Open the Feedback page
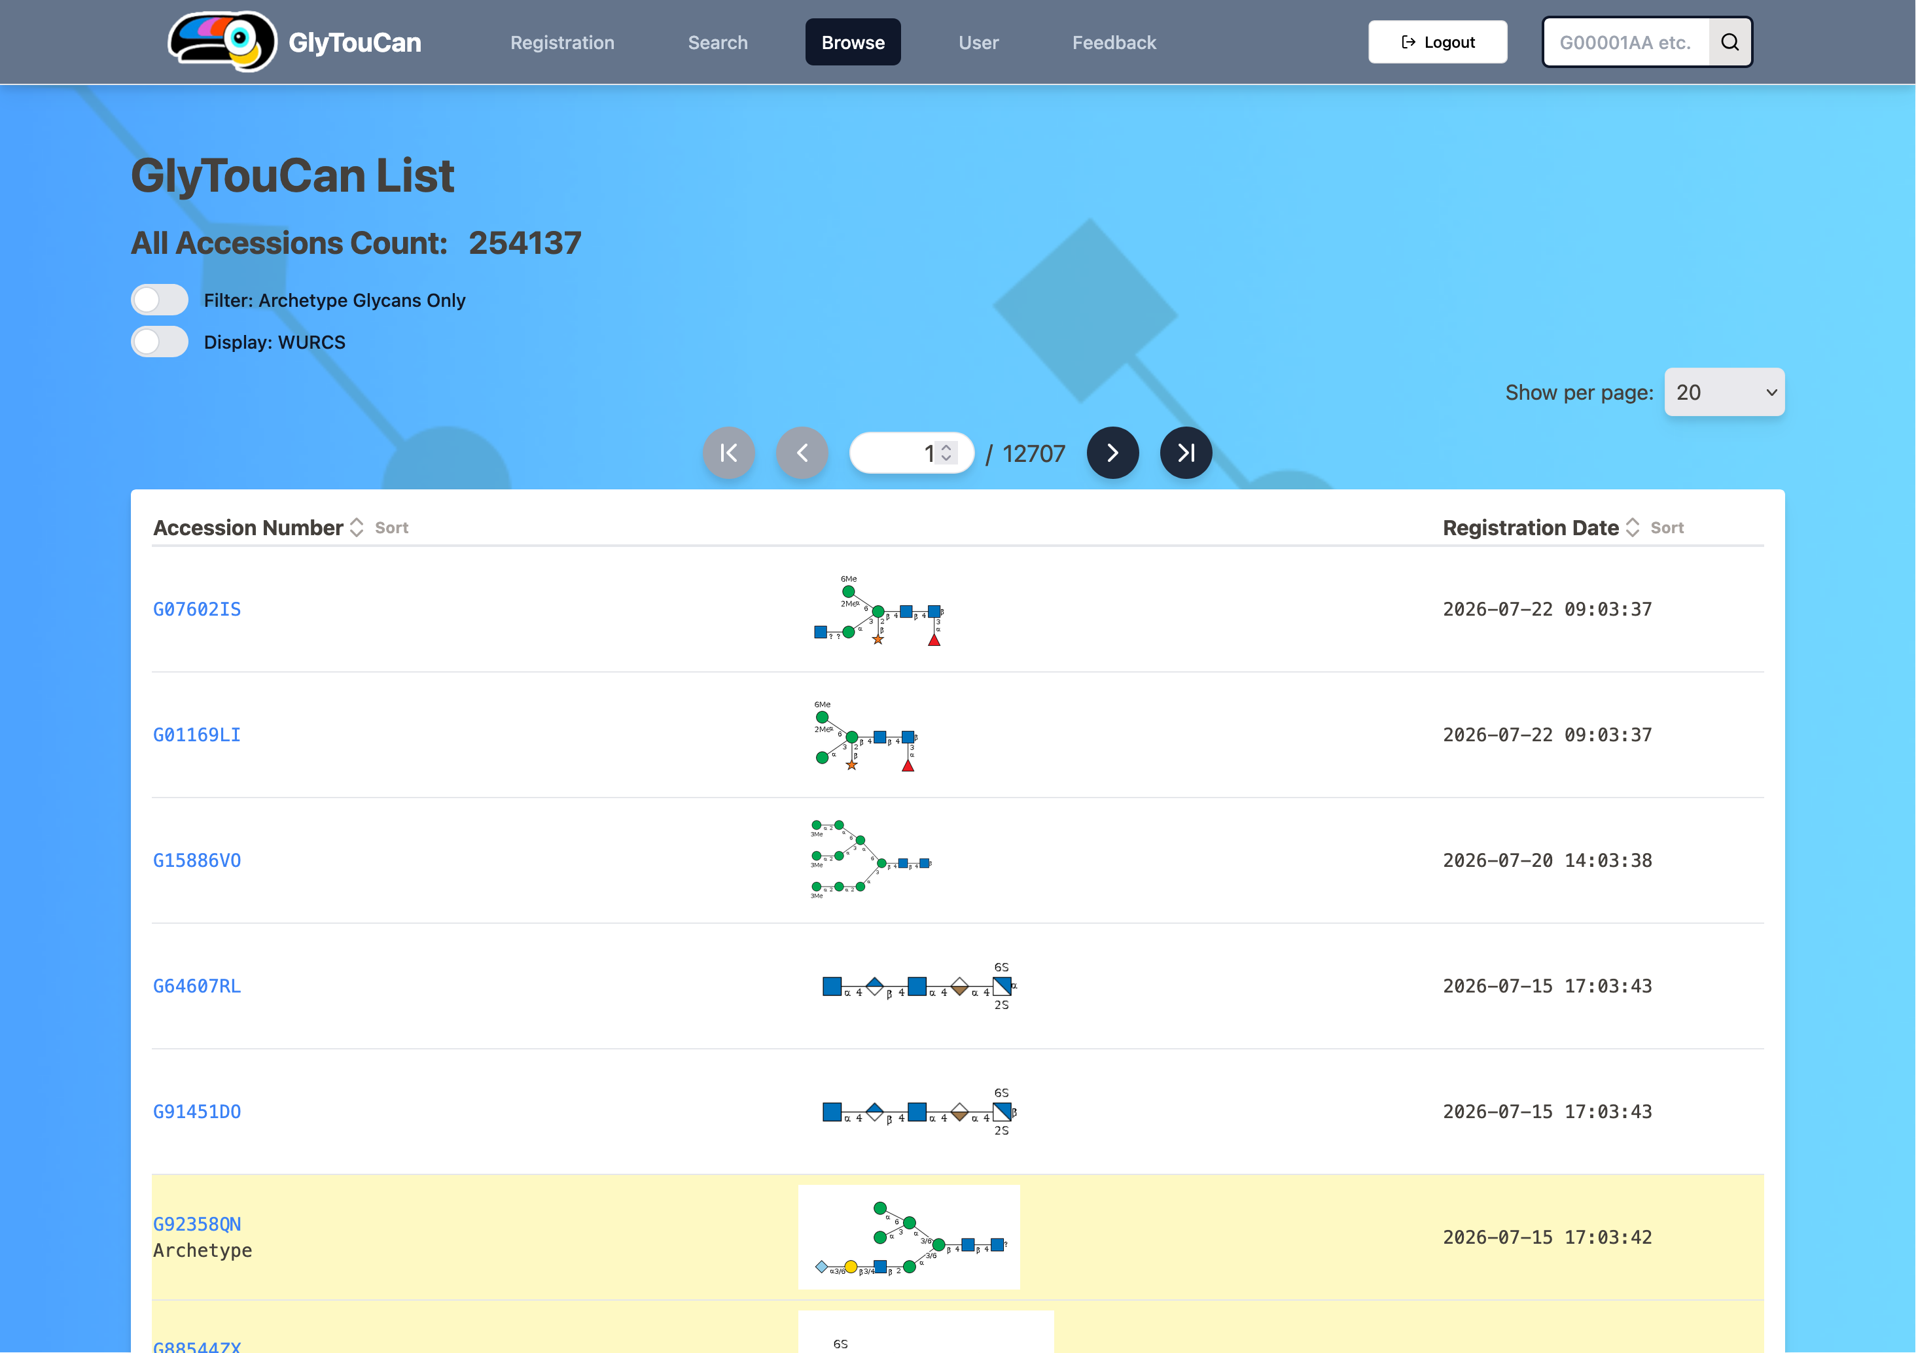This screenshot has height=1353, width=1916. pyautogui.click(x=1114, y=43)
